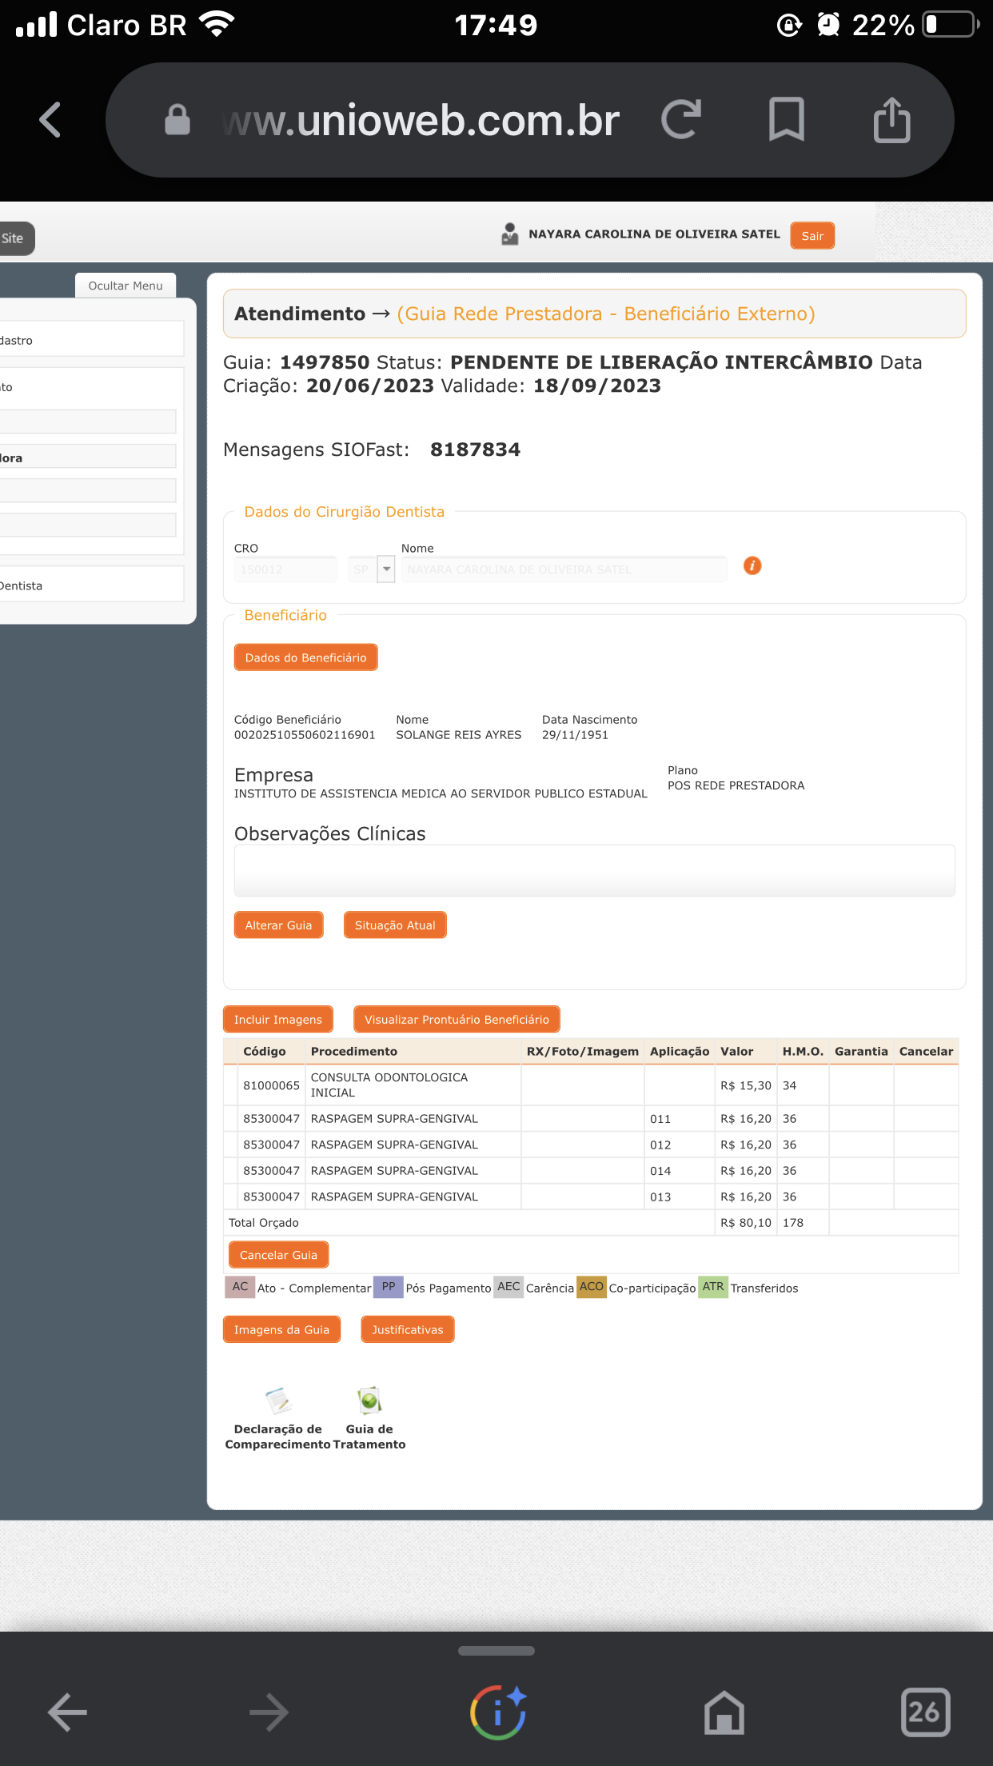Click the ACO legend swatch
993x1766 pixels.
592,1287
